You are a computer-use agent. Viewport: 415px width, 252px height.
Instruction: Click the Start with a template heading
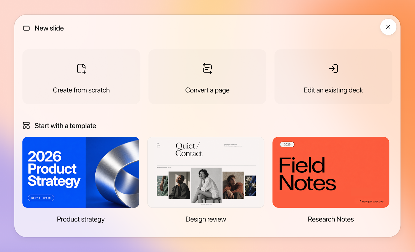pyautogui.click(x=65, y=126)
